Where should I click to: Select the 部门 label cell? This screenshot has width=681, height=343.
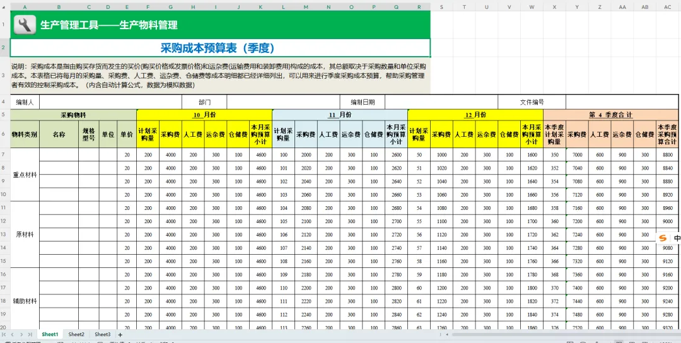pos(204,102)
